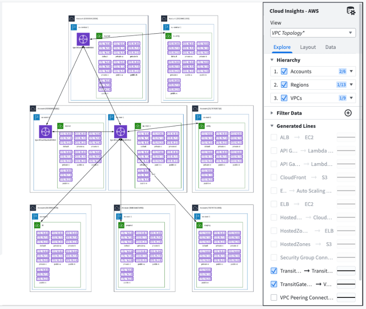
Task: Click the region flag above the utility VPC
Action: tap(198, 117)
